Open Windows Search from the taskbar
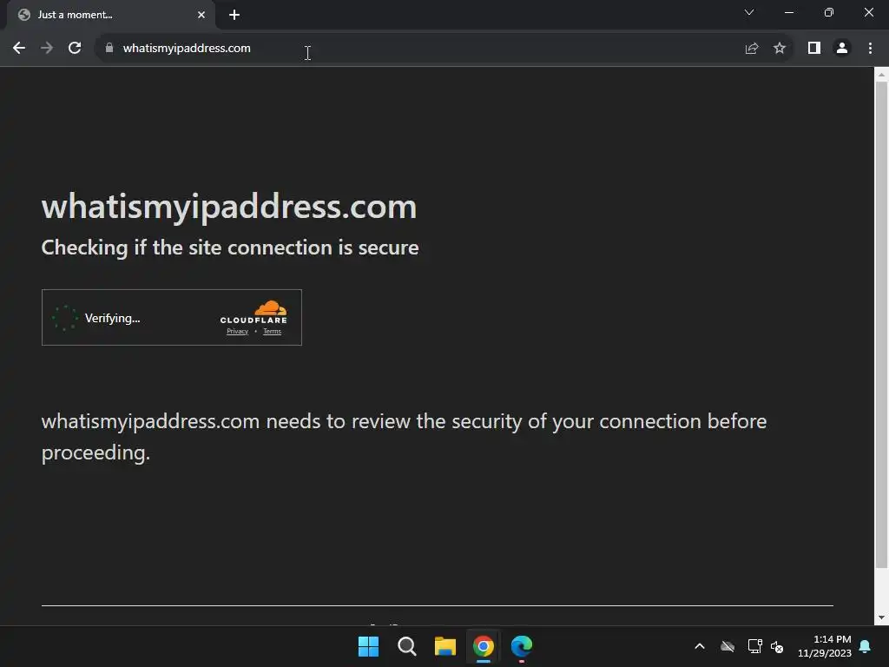889x667 pixels. click(406, 646)
